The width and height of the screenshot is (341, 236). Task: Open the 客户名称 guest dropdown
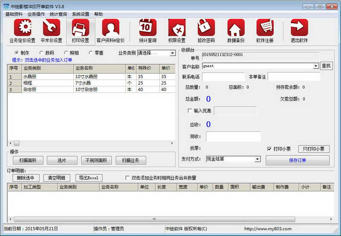pos(315,66)
